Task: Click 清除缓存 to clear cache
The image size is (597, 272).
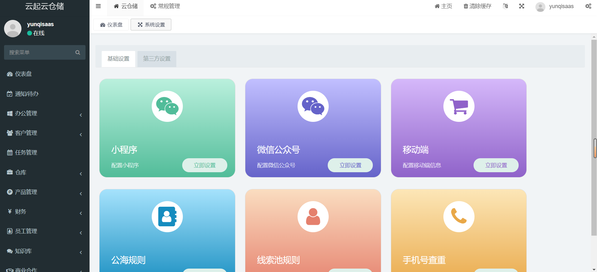Action: click(x=477, y=6)
